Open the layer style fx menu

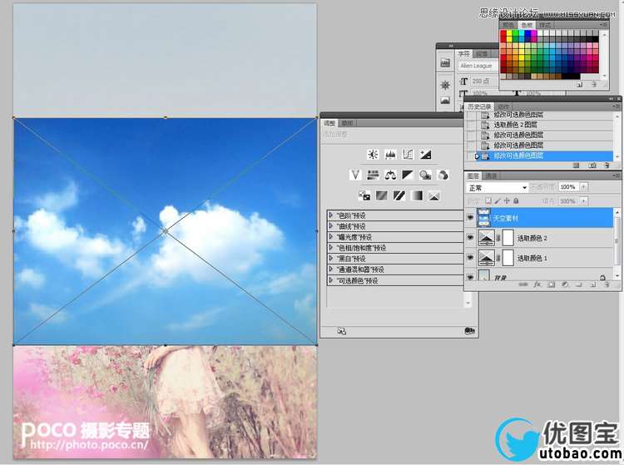537,284
